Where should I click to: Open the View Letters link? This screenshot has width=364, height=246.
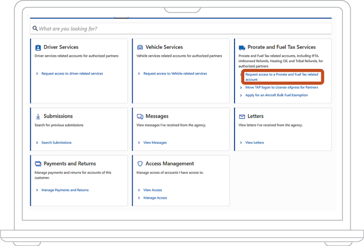[255, 143]
